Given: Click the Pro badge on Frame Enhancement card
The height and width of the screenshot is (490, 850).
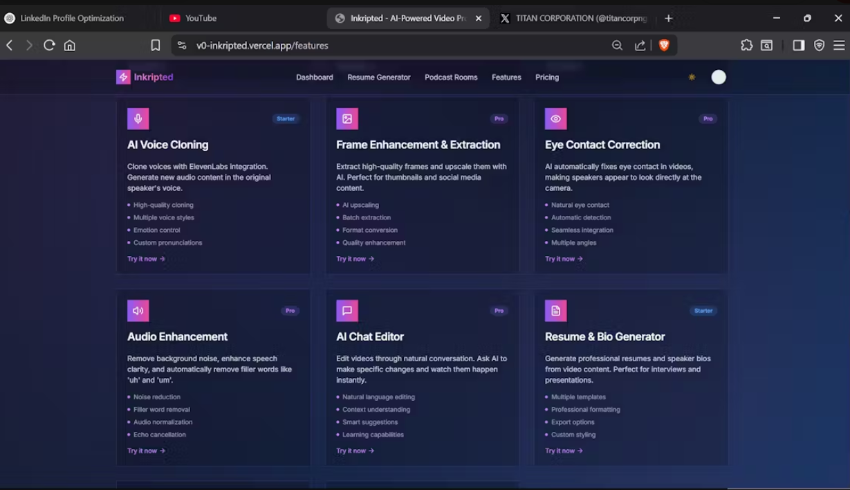Looking at the screenshot, I should point(499,119).
